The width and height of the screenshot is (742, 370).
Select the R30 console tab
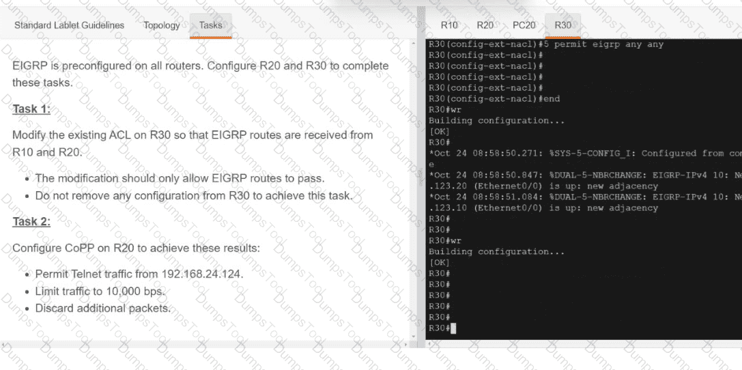[x=563, y=25]
